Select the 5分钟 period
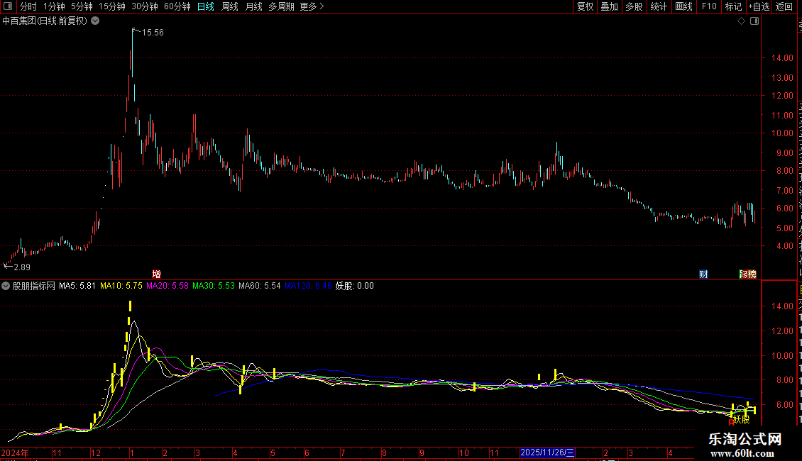802x461 pixels. [x=82, y=6]
